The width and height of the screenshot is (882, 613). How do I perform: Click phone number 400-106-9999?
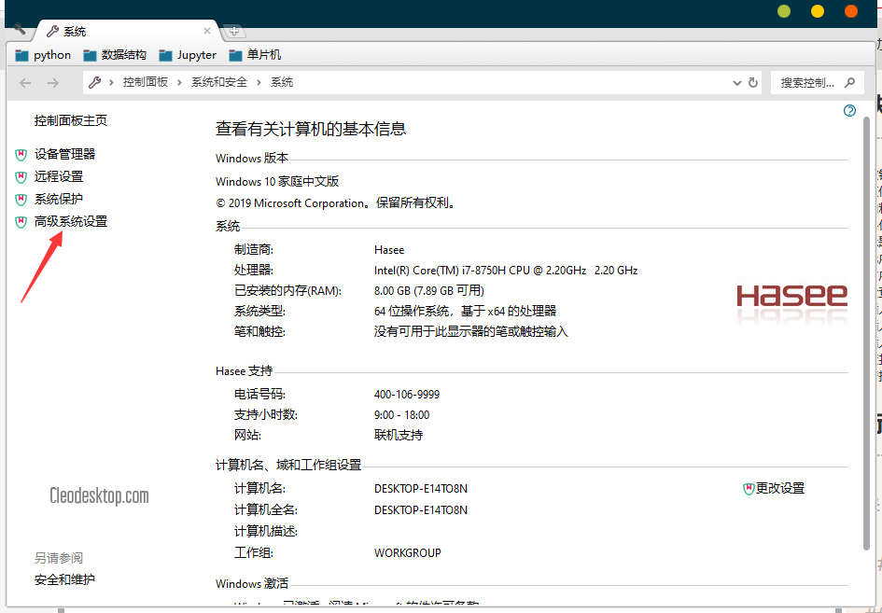tap(407, 395)
